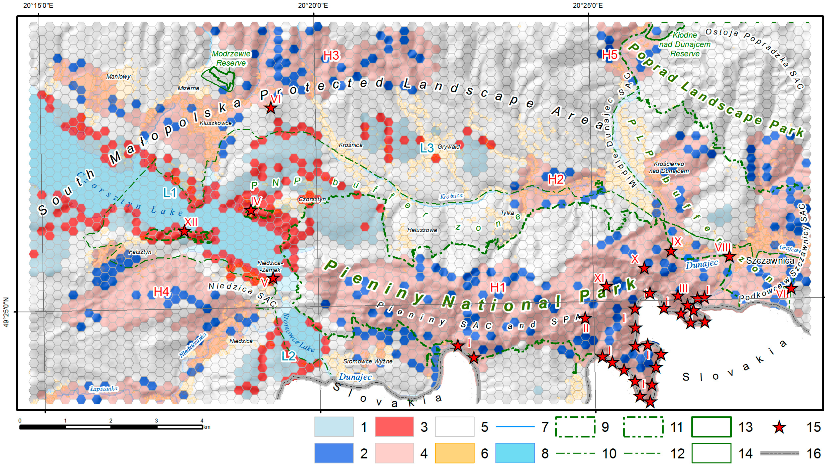Screen dimensions: 829x467
Task: Click the legend star symbol numbered 15
Action: click(779, 427)
